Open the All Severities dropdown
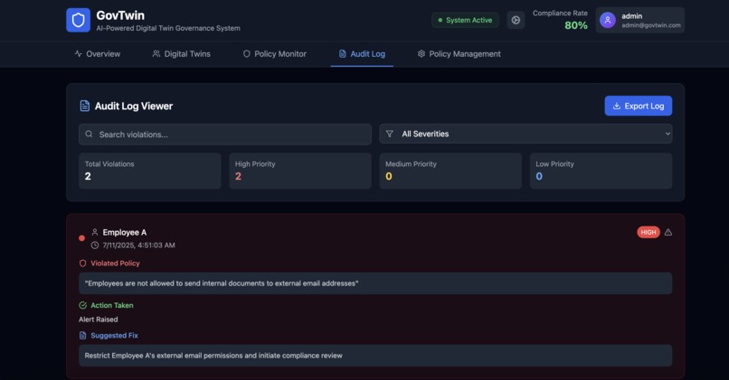 pyautogui.click(x=525, y=134)
